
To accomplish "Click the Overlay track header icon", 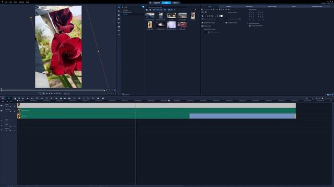I will coord(2,111).
